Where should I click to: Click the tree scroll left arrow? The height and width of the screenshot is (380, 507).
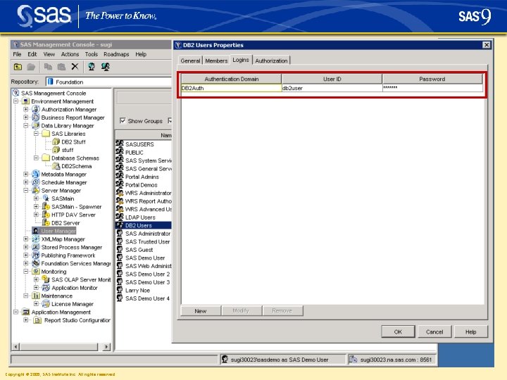[x=15, y=347]
